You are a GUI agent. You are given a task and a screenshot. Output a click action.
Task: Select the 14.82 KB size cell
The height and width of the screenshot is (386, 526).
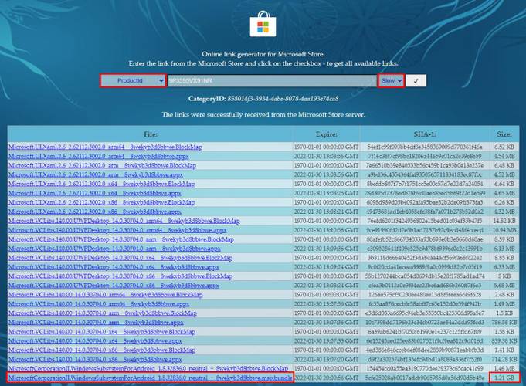coord(504,221)
